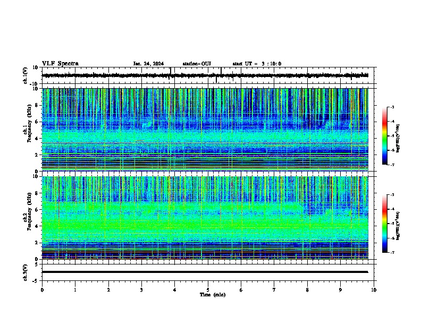Click the '10' tick on the time axis

tap(374, 290)
